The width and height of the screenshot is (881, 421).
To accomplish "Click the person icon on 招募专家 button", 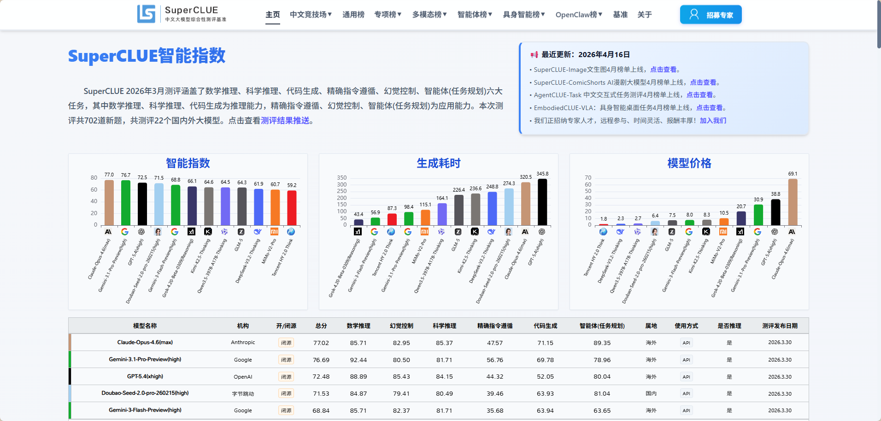I will [694, 14].
